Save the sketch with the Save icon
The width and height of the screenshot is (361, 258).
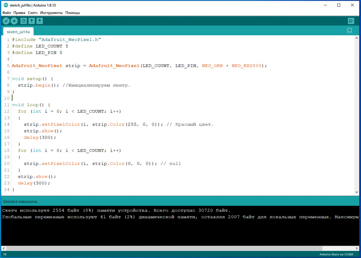[x=40, y=21]
